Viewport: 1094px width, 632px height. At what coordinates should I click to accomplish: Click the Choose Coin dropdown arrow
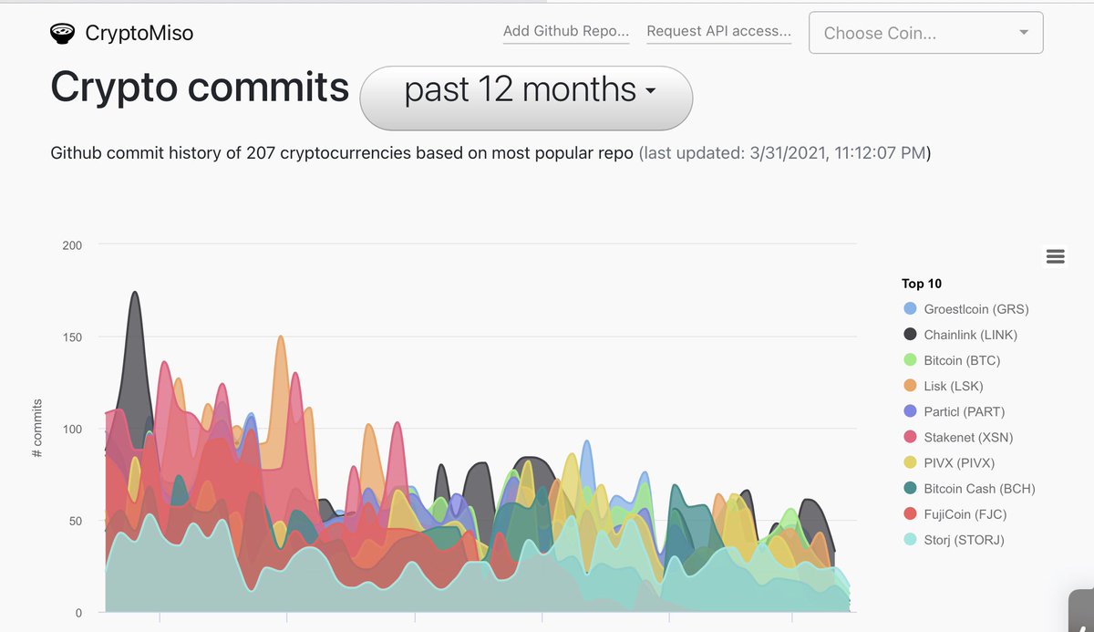(1024, 33)
